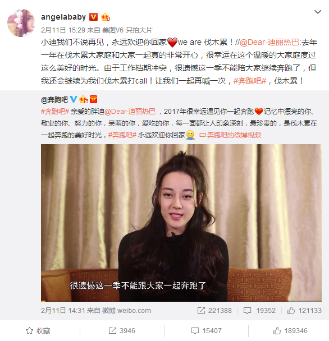The height and width of the screenshot is (341, 329).
Task: Click the crown membership icon next to angelababy
Action: coord(106,17)
